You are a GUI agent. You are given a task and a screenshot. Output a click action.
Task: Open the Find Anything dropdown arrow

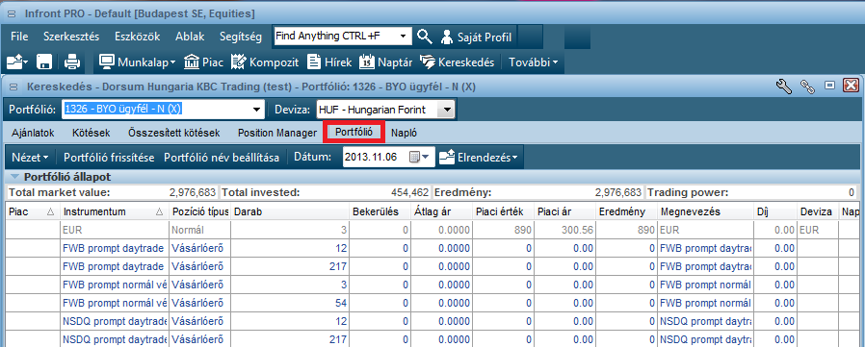click(x=405, y=37)
